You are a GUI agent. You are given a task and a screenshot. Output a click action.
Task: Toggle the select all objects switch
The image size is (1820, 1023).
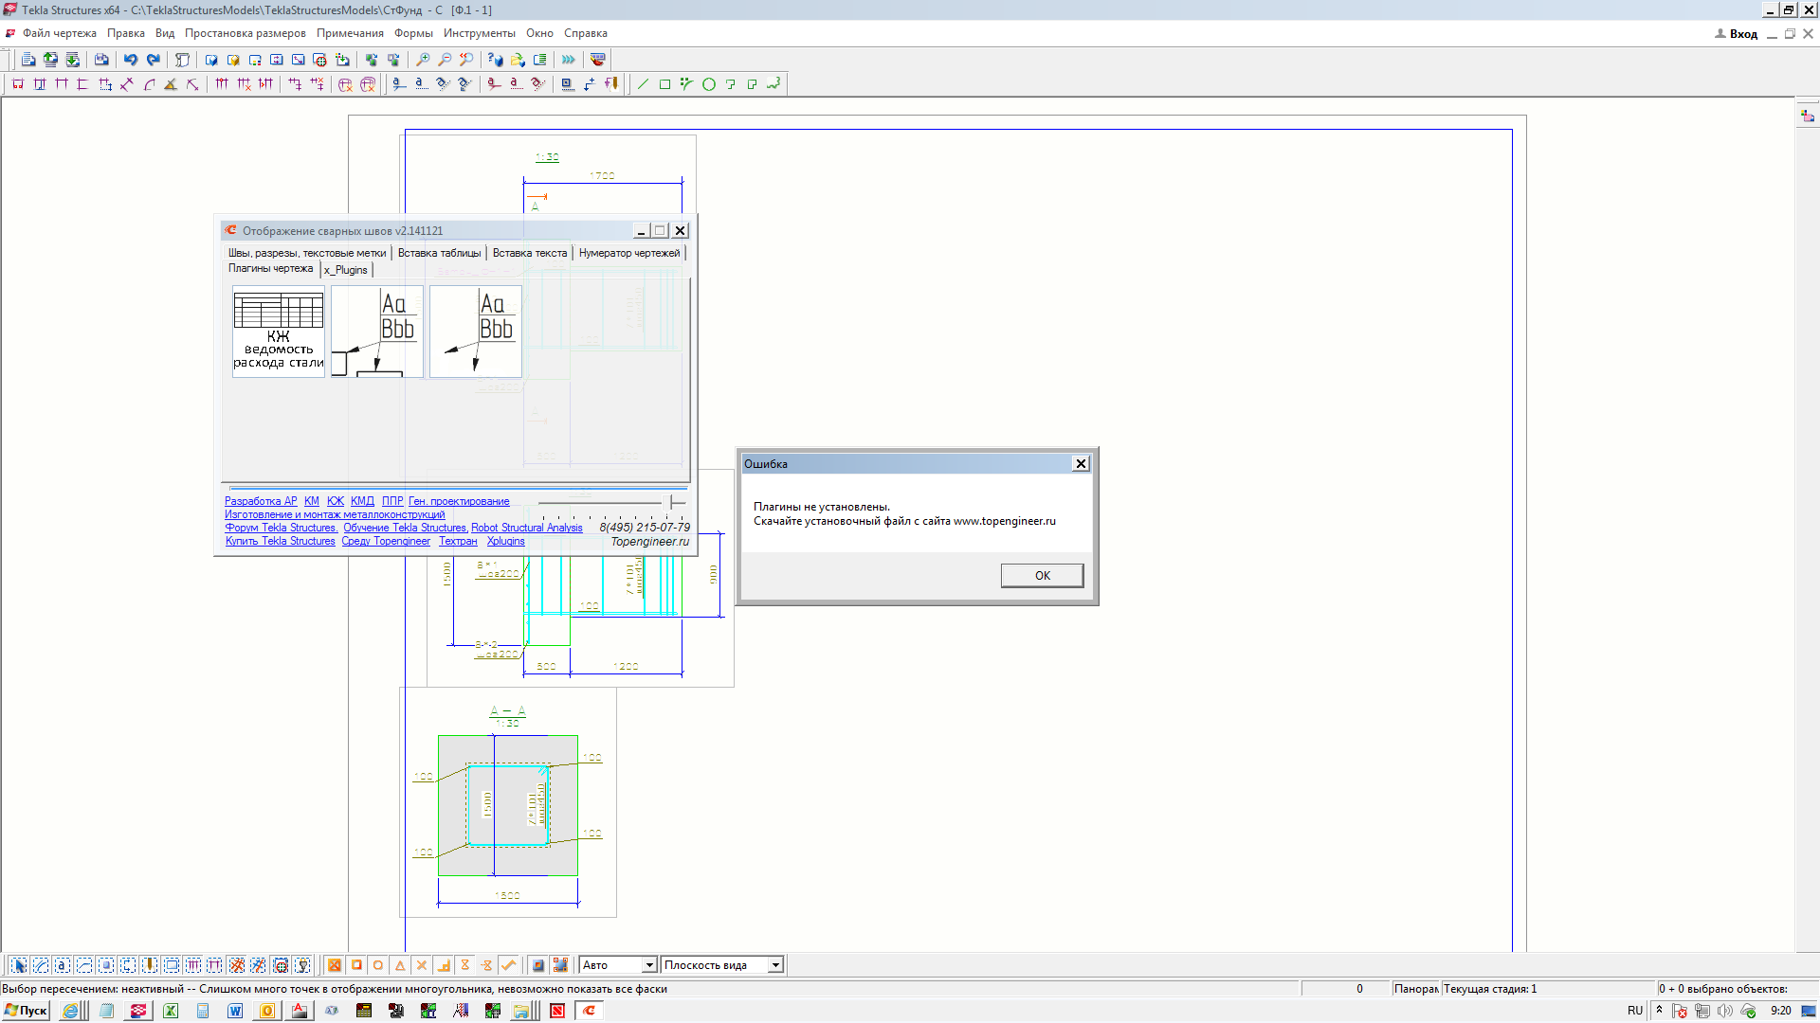point(19,965)
